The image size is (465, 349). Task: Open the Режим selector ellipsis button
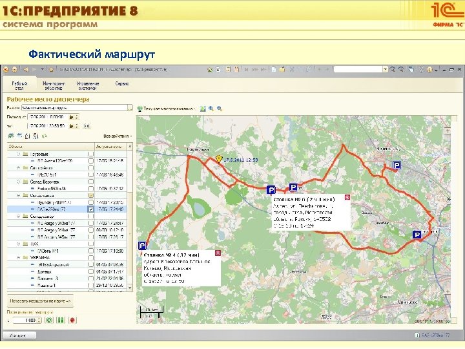coord(130,108)
